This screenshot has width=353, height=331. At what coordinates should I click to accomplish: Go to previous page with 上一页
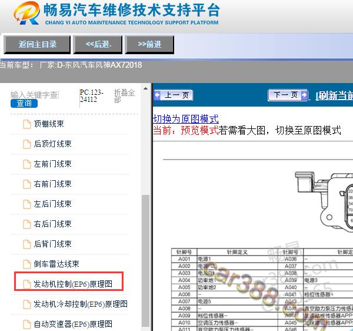pyautogui.click(x=174, y=95)
